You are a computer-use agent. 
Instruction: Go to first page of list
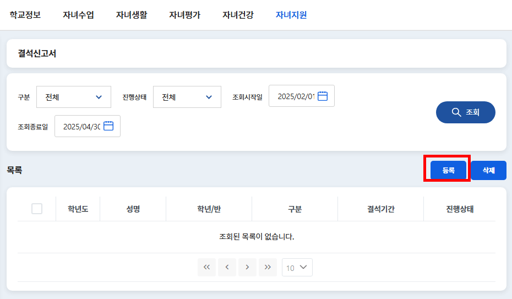pyautogui.click(x=206, y=267)
